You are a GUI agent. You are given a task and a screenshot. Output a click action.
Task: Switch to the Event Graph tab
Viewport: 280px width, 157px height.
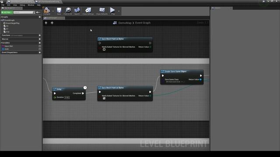click(x=54, y=18)
